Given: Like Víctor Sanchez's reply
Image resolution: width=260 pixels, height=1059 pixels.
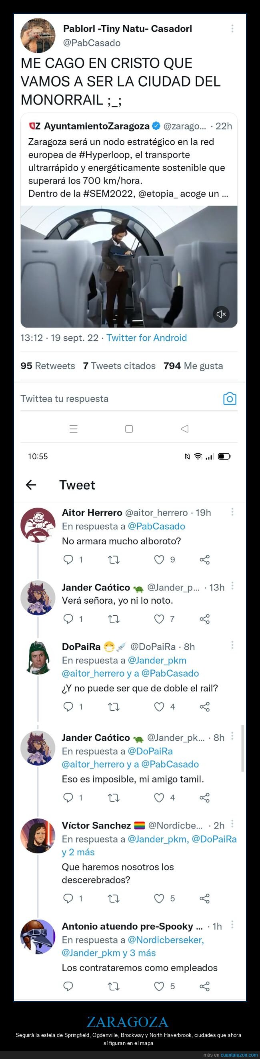Looking at the screenshot, I should pos(159,898).
